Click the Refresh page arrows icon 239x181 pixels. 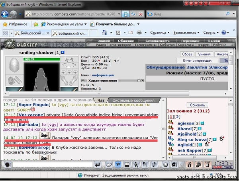pyautogui.click(x=133, y=14)
